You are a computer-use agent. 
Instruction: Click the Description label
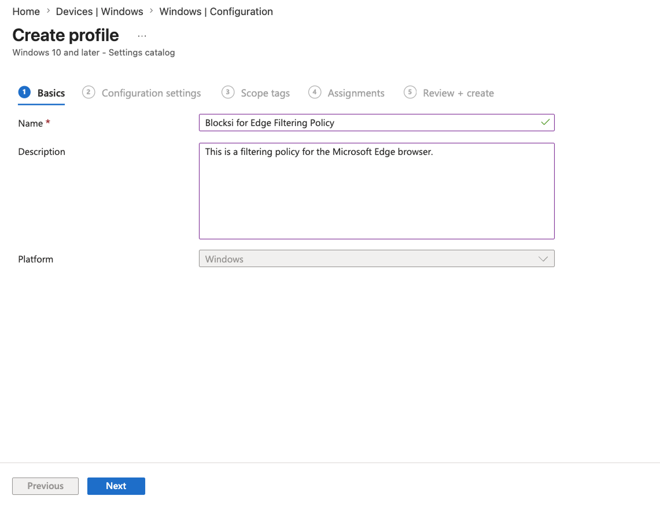[x=42, y=152]
